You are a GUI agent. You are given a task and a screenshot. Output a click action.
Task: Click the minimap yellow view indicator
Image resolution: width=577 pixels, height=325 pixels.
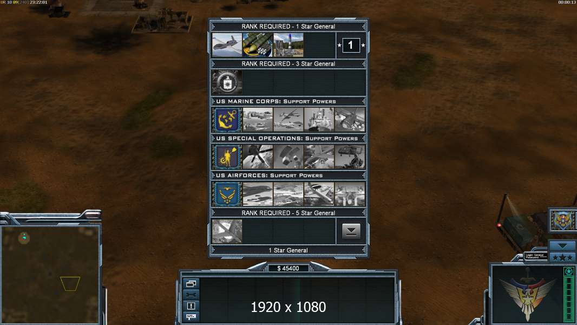(70, 284)
